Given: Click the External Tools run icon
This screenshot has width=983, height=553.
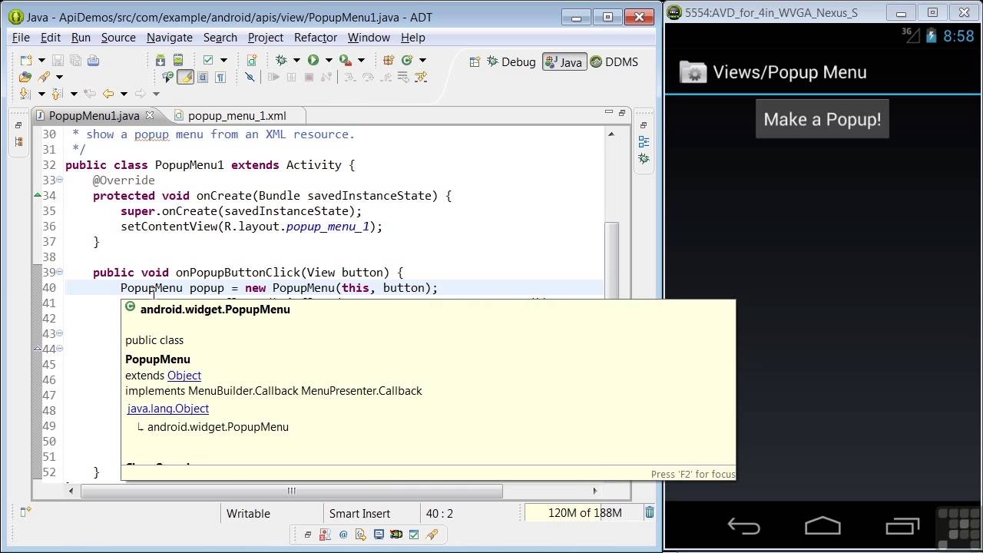Looking at the screenshot, I should pos(346,61).
